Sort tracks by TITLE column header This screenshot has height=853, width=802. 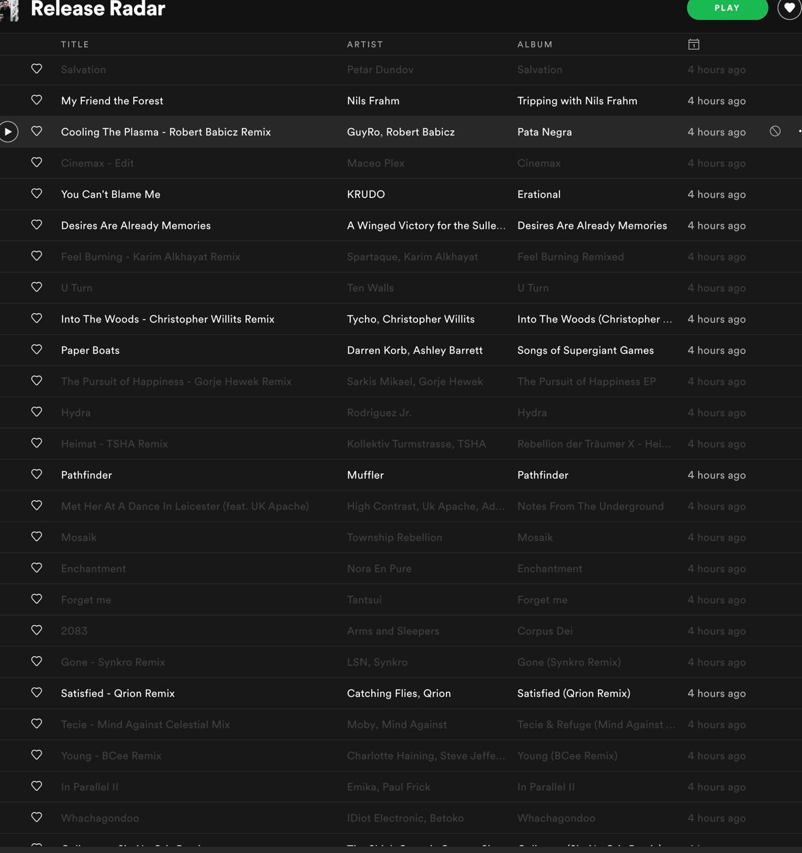[75, 44]
